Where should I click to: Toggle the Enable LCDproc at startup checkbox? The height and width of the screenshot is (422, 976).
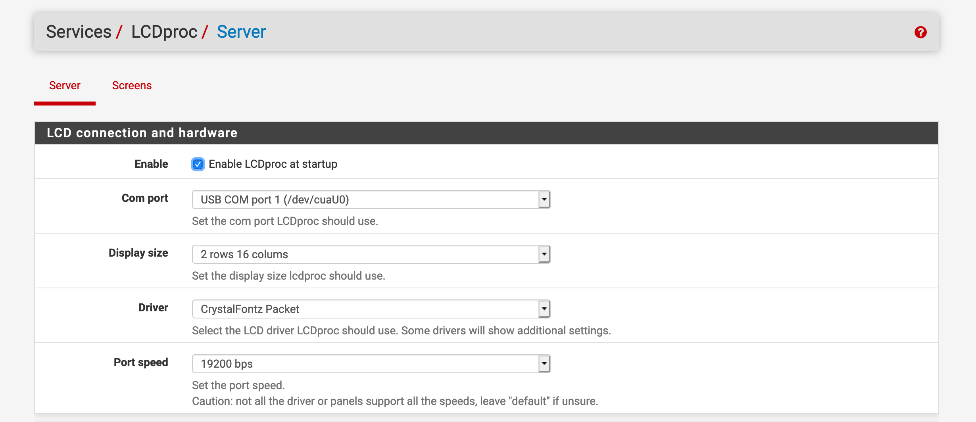tap(198, 164)
